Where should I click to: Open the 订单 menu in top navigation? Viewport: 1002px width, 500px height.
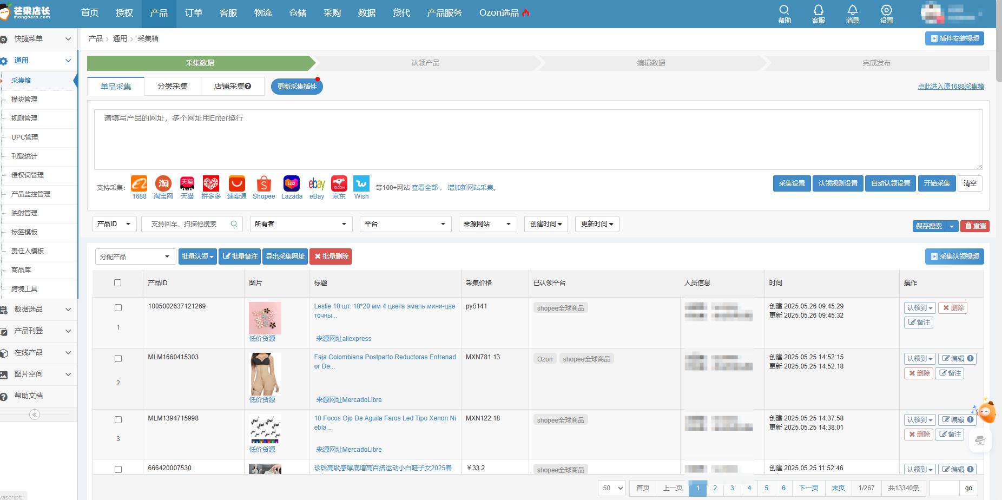[x=193, y=13]
